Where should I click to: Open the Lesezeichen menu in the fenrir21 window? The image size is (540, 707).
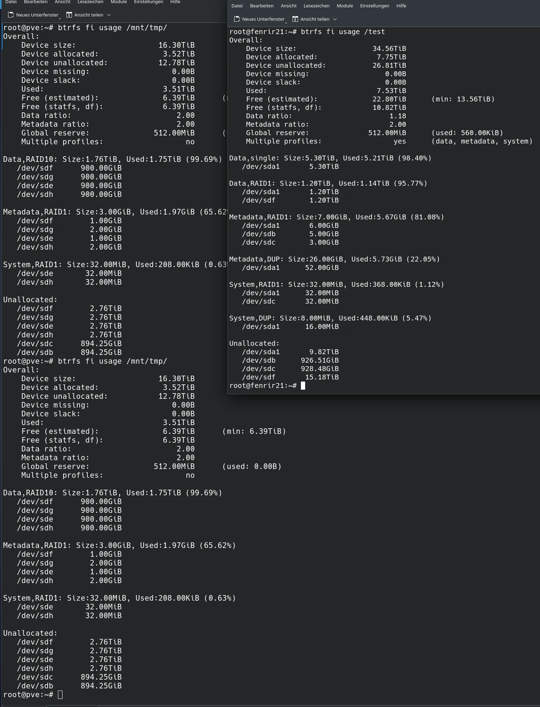click(316, 6)
